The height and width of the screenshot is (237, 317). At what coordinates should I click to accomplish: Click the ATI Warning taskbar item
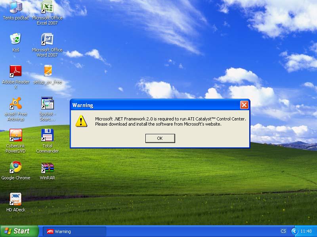(x=74, y=231)
